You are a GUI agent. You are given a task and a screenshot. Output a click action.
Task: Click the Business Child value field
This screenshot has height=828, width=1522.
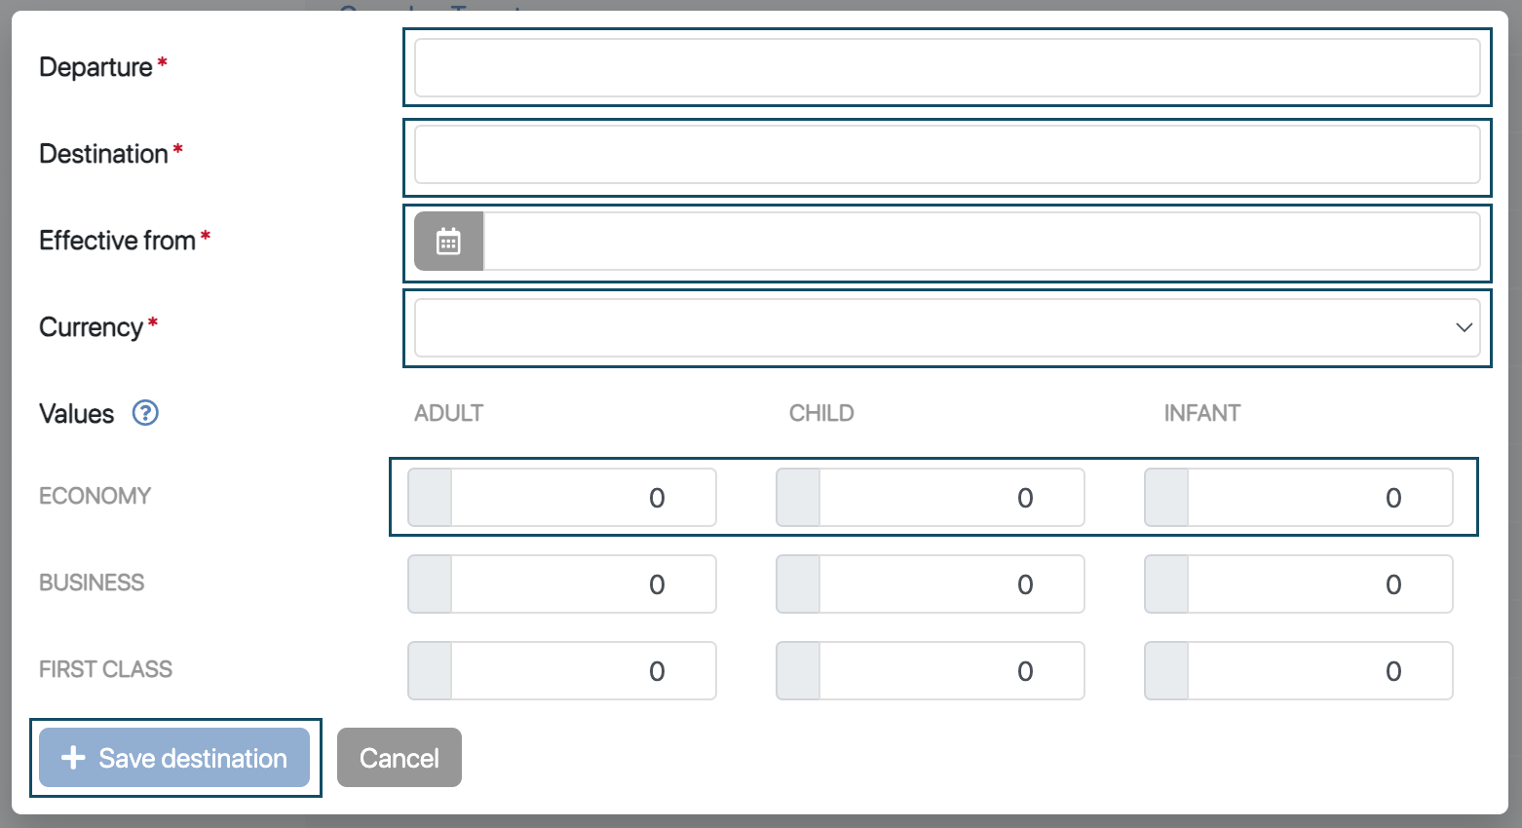(x=951, y=584)
